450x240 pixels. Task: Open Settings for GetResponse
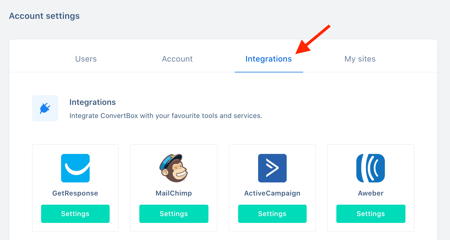[x=75, y=214]
